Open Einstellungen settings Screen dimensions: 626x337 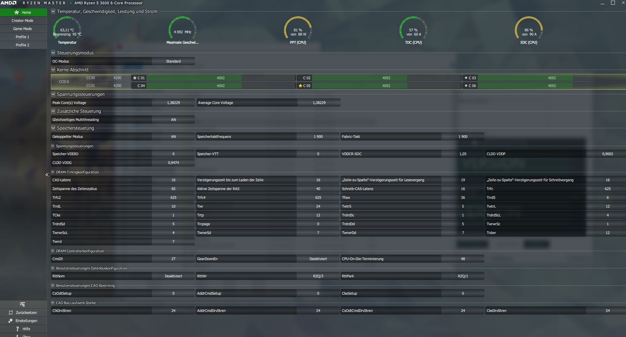tap(23, 321)
